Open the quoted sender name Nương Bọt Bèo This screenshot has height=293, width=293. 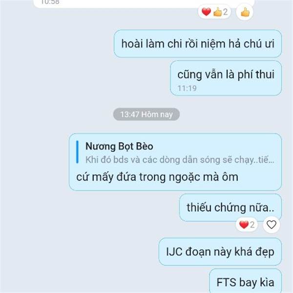[x=119, y=146]
